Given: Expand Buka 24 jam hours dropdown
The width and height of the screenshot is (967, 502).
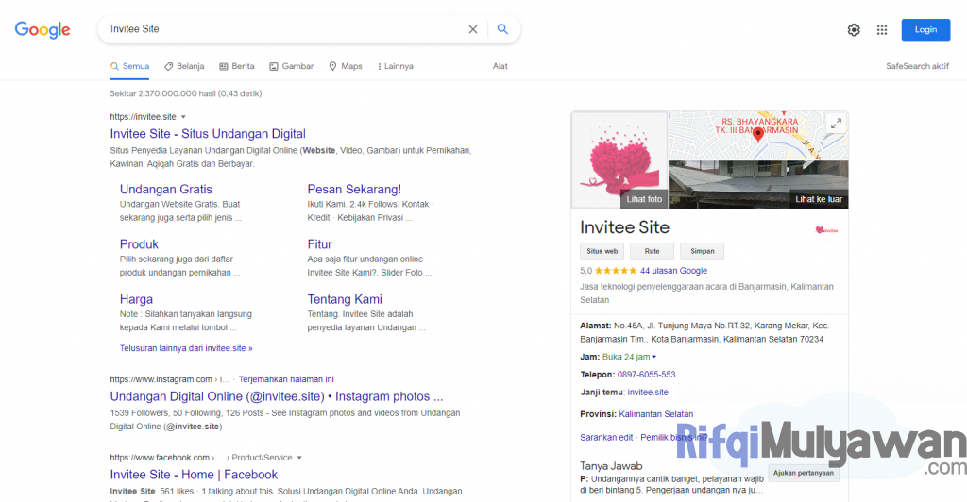Looking at the screenshot, I should tap(629, 357).
